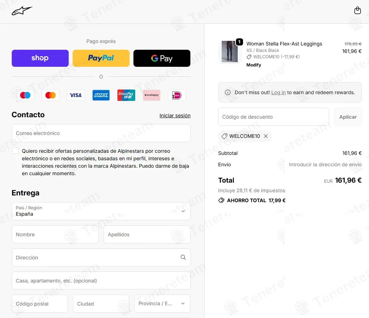The image size is (369, 318).
Task: Enable personalized Alpinestars offers checkbox
Action: tap(15, 151)
